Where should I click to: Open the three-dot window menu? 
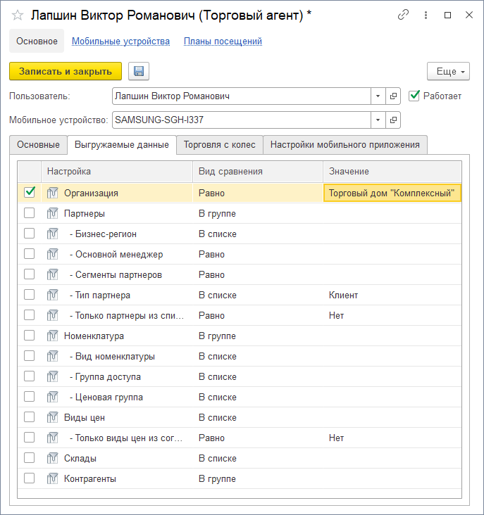(x=426, y=14)
